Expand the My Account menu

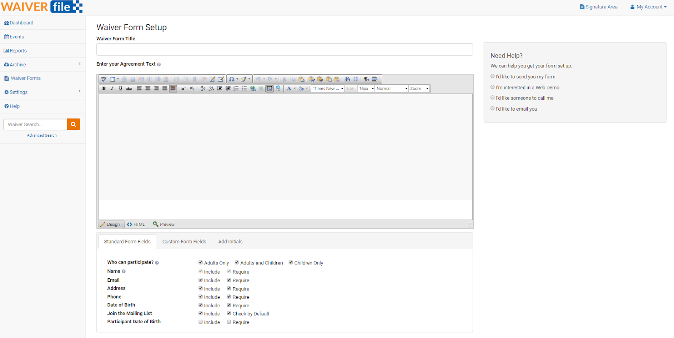pyautogui.click(x=648, y=7)
